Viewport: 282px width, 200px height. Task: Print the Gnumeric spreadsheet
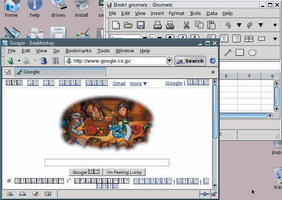pos(157,25)
